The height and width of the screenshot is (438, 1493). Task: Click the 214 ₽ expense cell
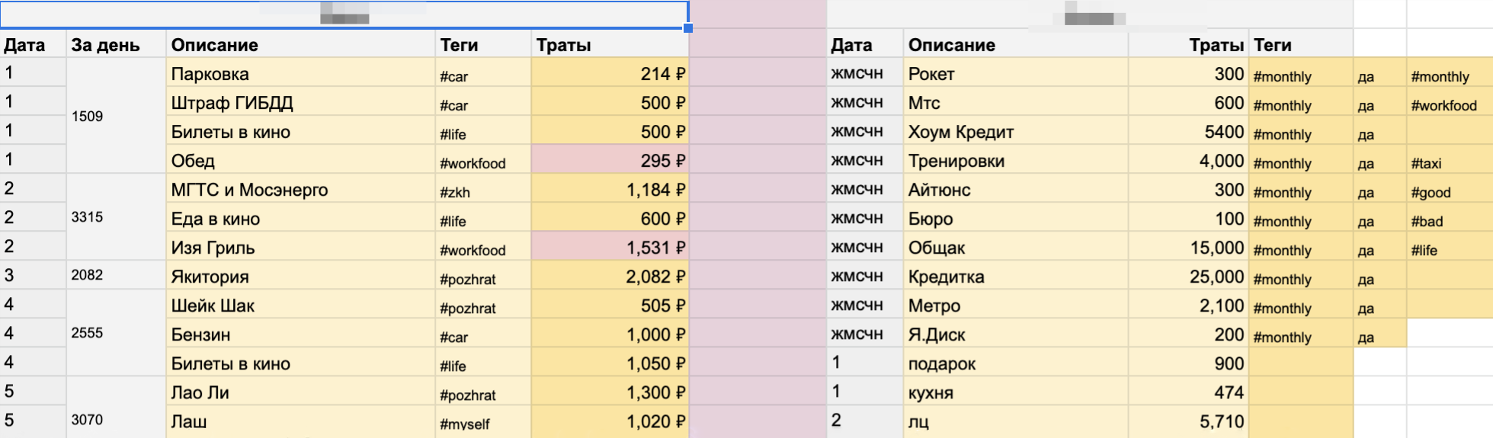click(x=610, y=73)
